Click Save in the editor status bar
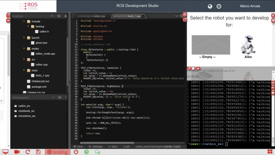Screen dimensions: 275x155 [78, 146]
